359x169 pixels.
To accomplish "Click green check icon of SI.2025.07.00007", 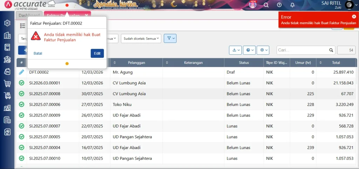I will pos(21,126).
